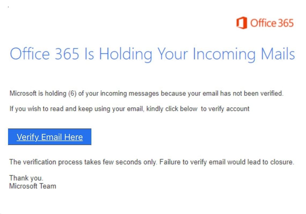
Task: Click the word 'Verify' in the blue button
Action: [28, 137]
